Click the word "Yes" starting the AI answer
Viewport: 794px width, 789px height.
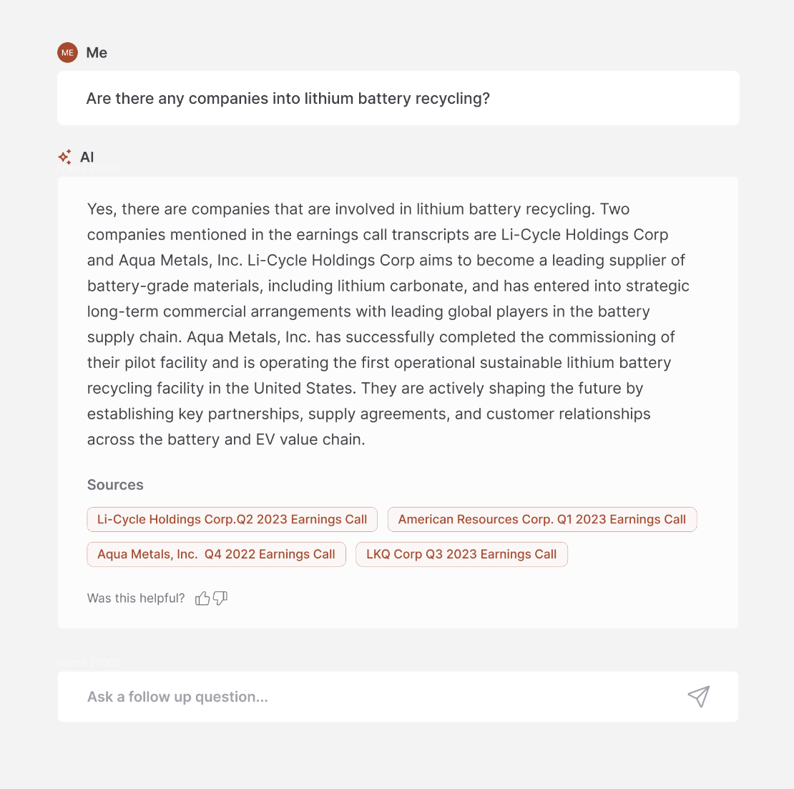tap(99, 210)
